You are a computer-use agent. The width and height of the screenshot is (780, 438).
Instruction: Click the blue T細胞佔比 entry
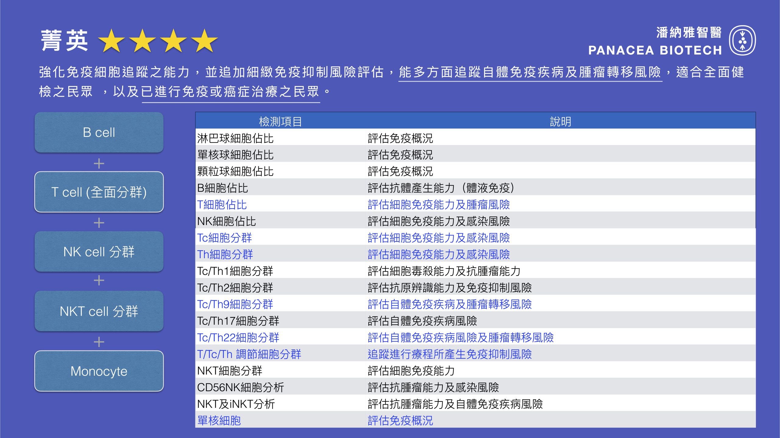[x=222, y=204]
